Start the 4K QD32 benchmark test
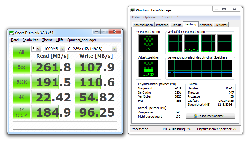Screen dimensions: 250x148 point(22,112)
